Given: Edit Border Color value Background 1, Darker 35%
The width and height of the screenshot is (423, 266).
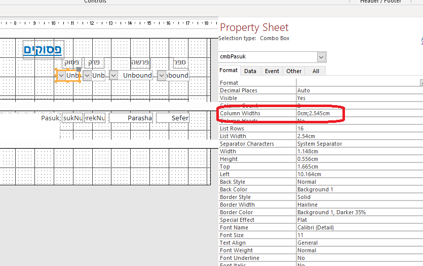Looking at the screenshot, I should coord(360,212).
